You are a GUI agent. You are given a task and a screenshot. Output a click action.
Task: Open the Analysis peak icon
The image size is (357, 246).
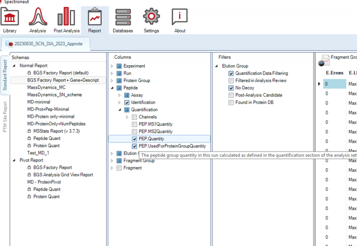tap(37, 17)
